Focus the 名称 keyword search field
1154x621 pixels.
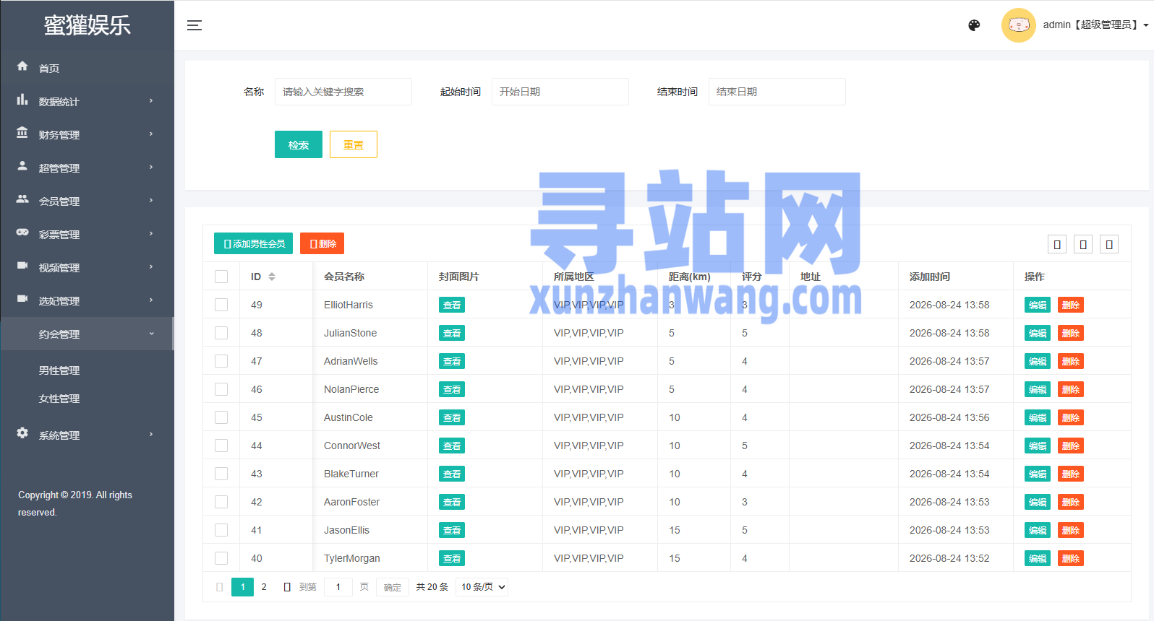point(343,92)
